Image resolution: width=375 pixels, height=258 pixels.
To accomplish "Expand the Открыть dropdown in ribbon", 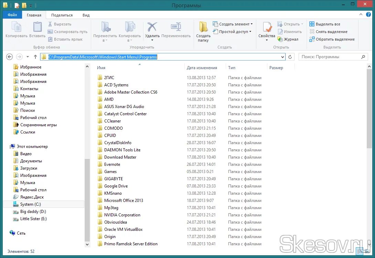I will tap(290, 24).
